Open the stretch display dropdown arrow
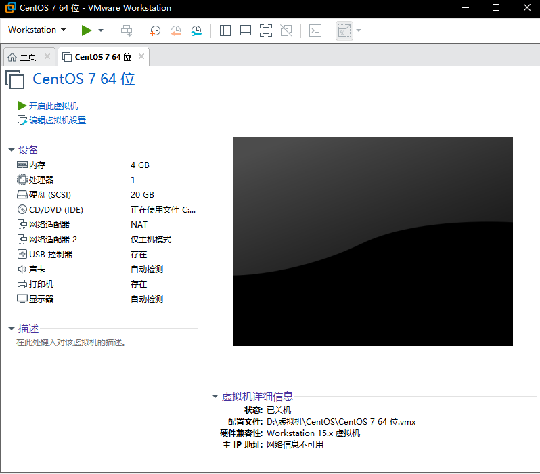Image resolution: width=540 pixels, height=474 pixels. click(359, 30)
